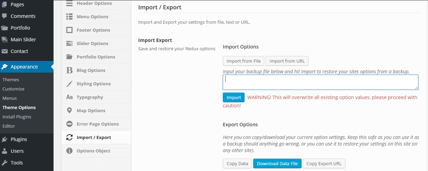The width and height of the screenshot is (428, 171).
Task: Focus the import backup textarea
Action: point(321,83)
